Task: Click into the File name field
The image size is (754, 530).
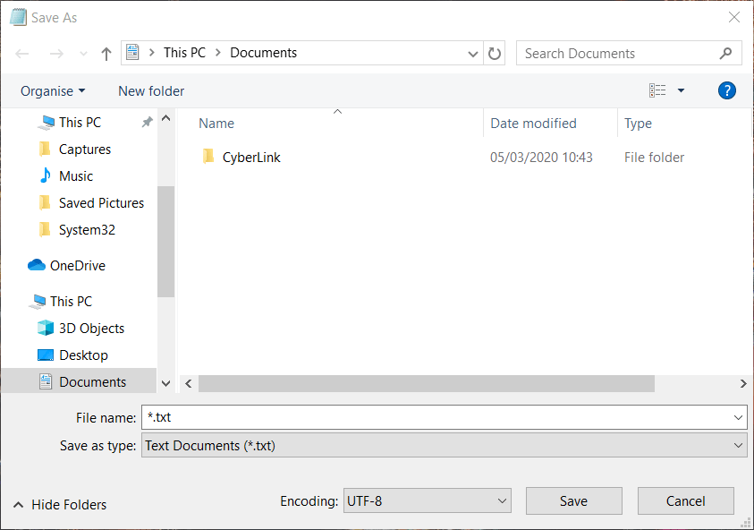Action: coord(436,417)
